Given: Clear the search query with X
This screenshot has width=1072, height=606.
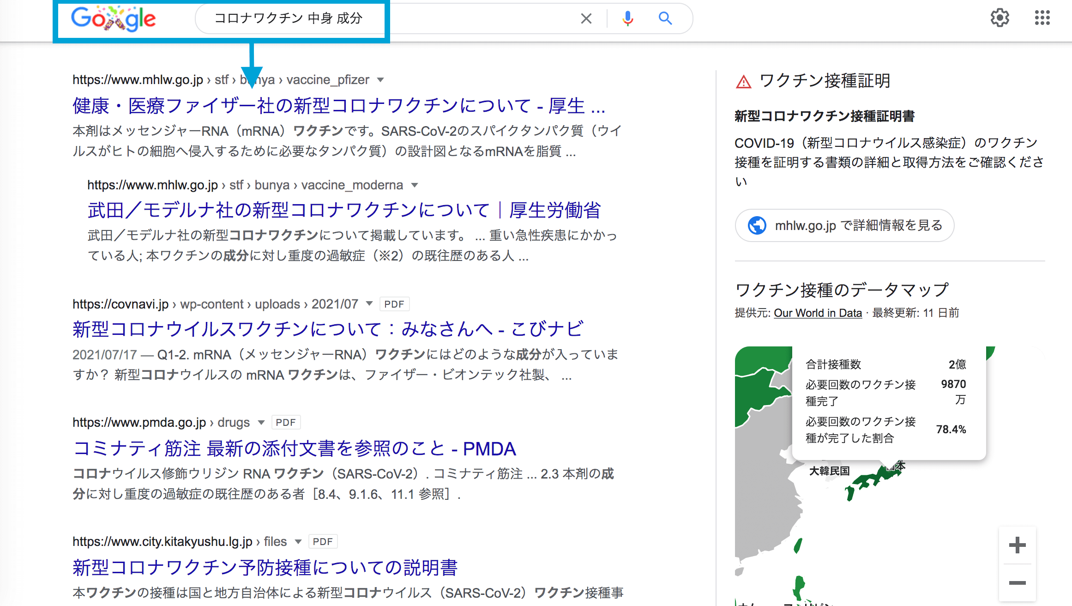Looking at the screenshot, I should tap(586, 18).
